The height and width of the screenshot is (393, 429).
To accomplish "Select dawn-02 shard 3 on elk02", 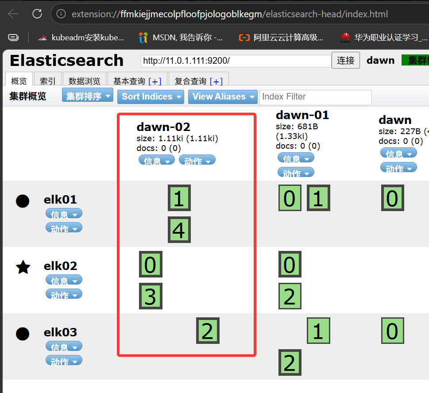I will 151,296.
